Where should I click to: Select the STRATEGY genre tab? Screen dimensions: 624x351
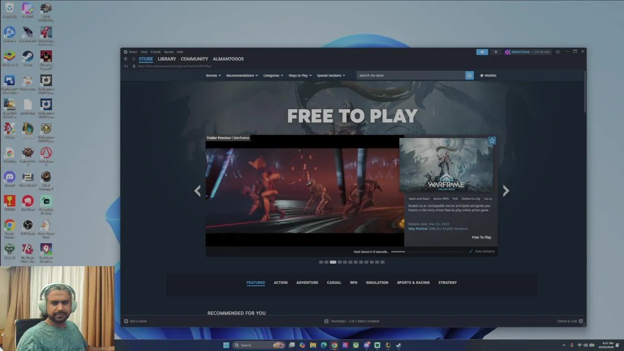click(448, 283)
